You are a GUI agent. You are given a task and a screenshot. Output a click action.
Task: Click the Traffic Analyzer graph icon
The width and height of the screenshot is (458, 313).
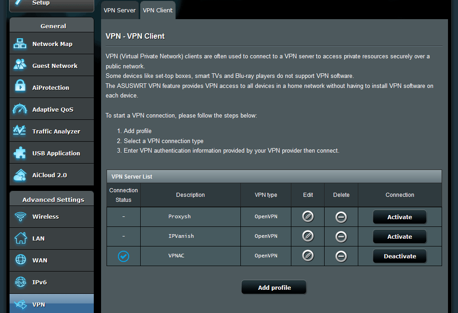[x=20, y=130]
